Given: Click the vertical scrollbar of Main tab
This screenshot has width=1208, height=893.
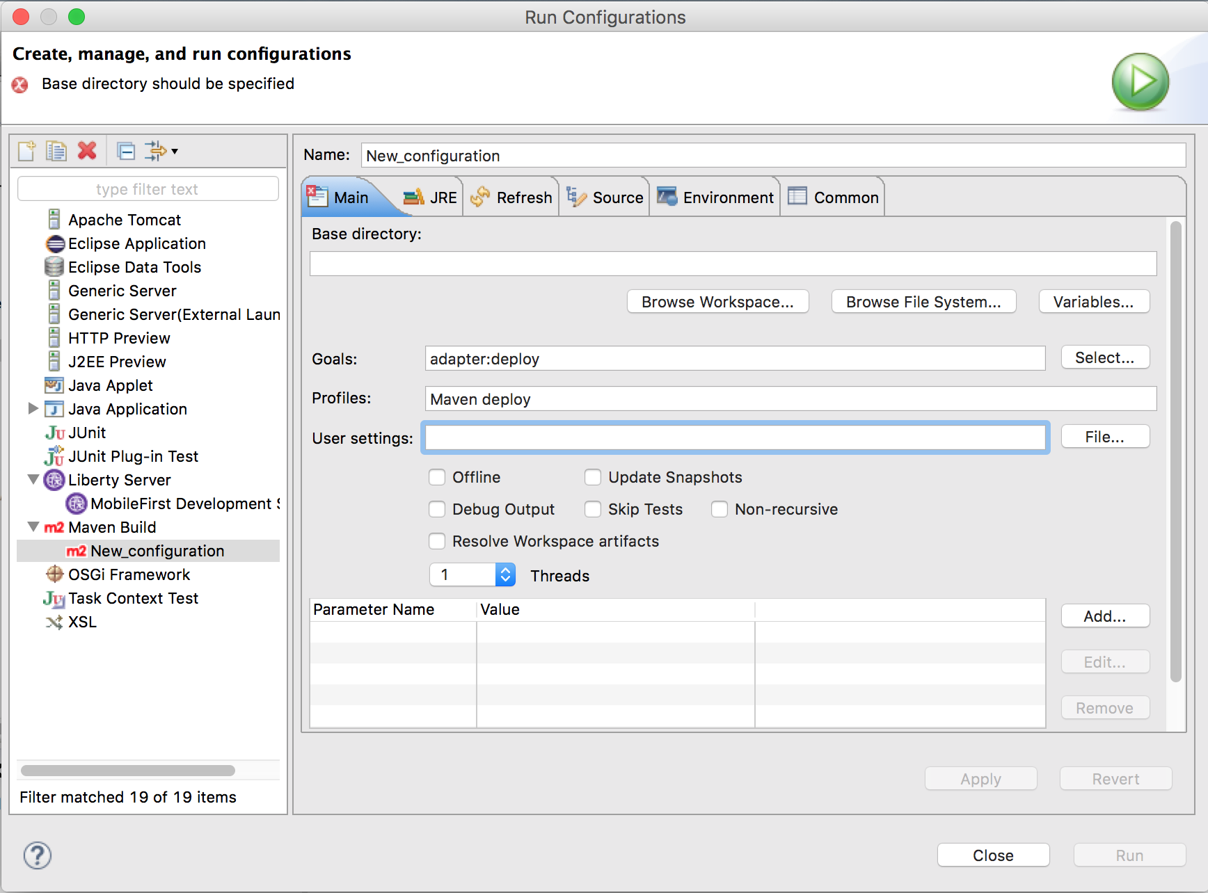Looking at the screenshot, I should pyautogui.click(x=1176, y=452).
